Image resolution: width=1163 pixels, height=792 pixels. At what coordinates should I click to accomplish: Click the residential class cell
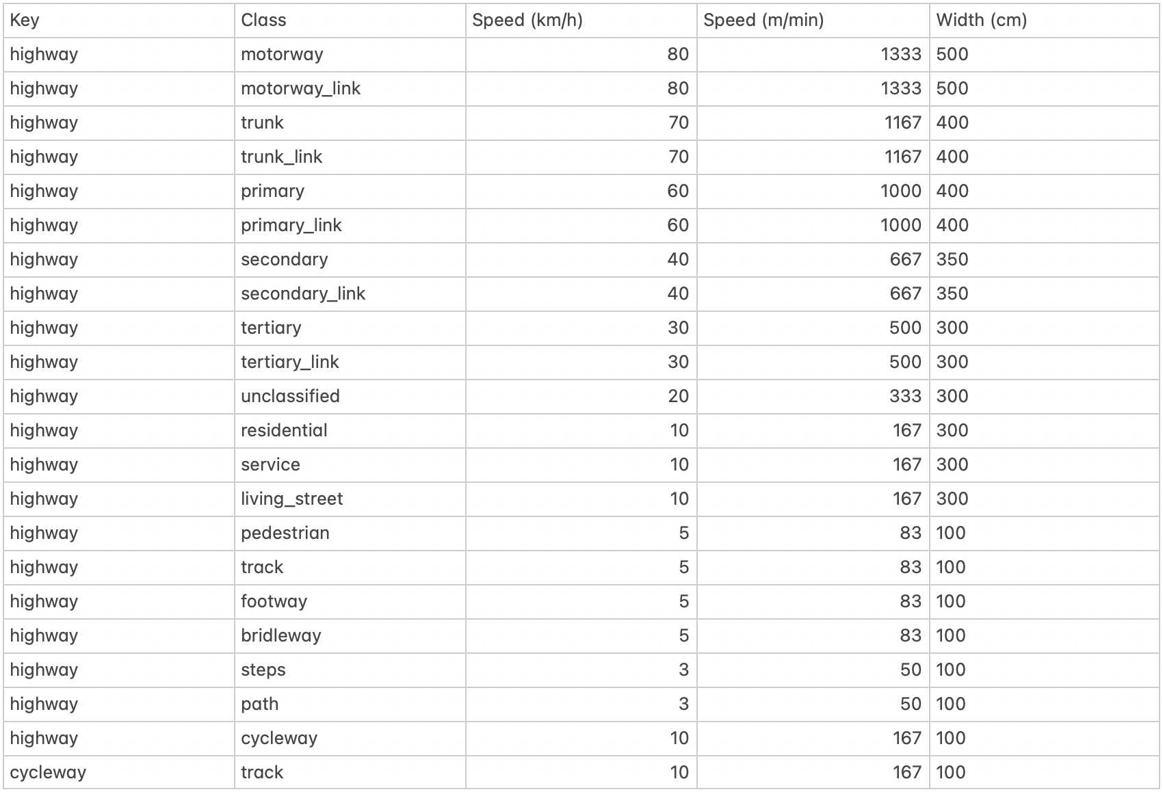coord(284,431)
